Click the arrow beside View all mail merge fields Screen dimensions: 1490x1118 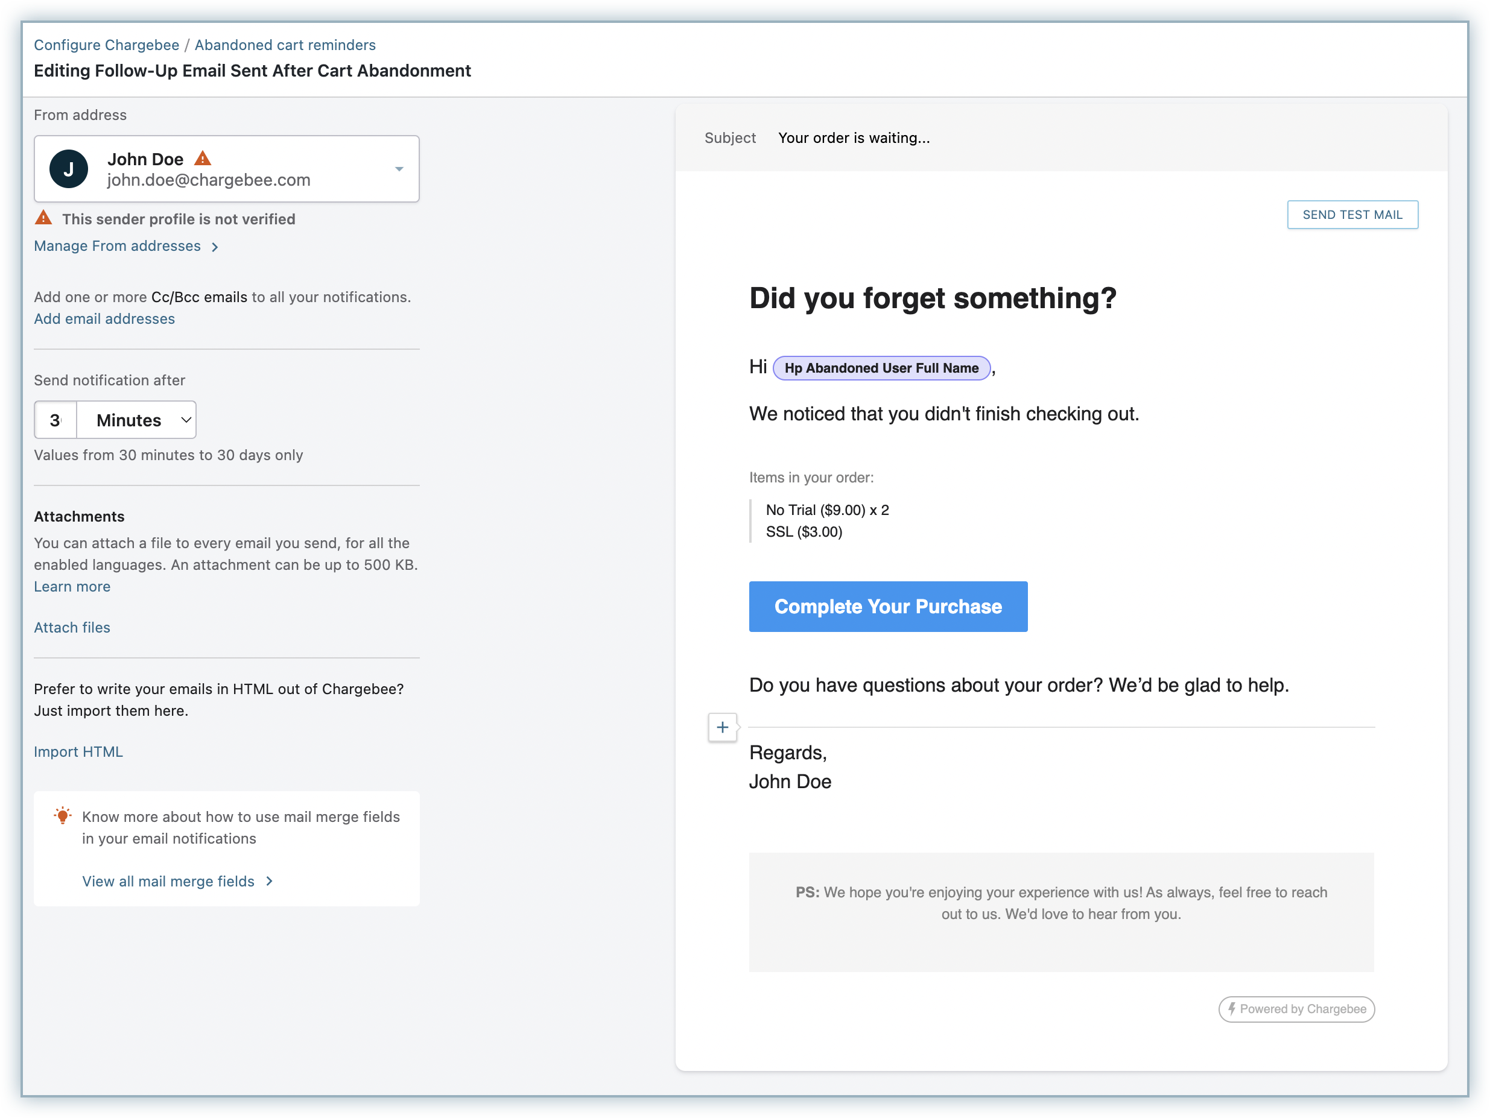(270, 881)
